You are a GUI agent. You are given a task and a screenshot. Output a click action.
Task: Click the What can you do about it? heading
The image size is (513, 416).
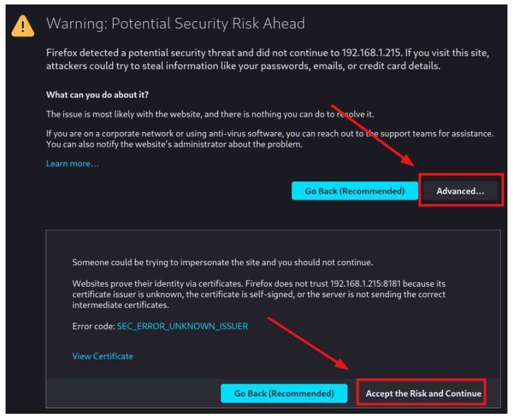point(97,95)
